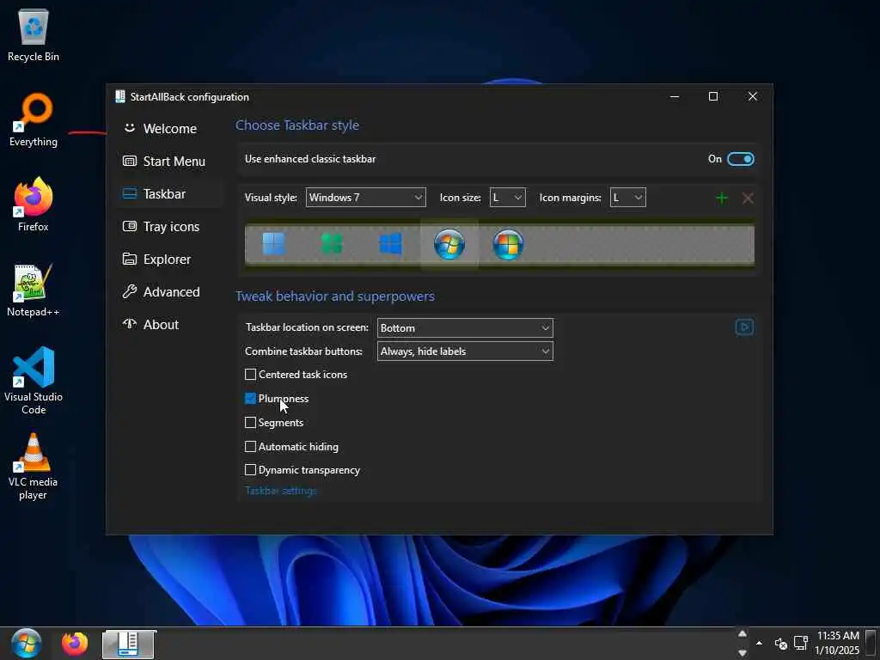
Task: Open the Advanced section
Action: [169, 292]
